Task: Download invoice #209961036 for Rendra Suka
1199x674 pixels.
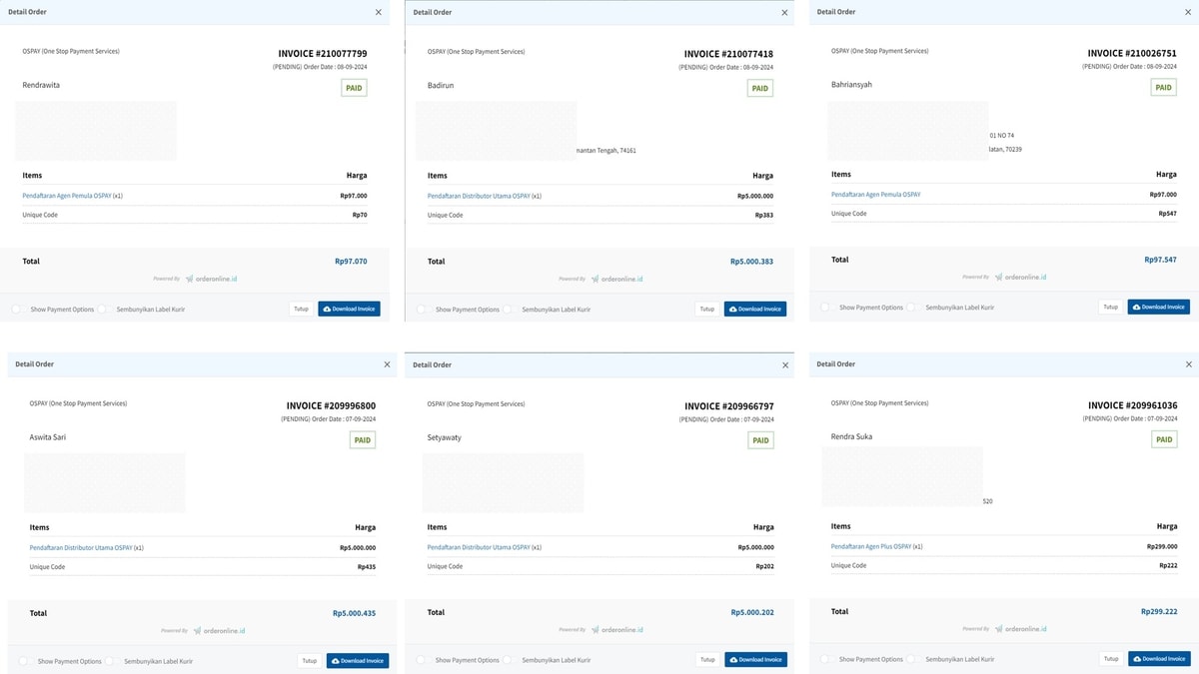Action: click(1159, 659)
